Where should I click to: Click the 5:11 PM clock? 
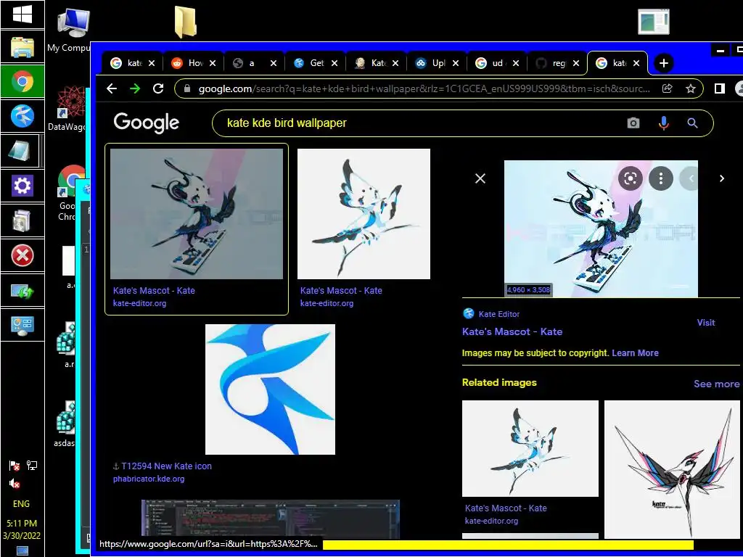22,524
